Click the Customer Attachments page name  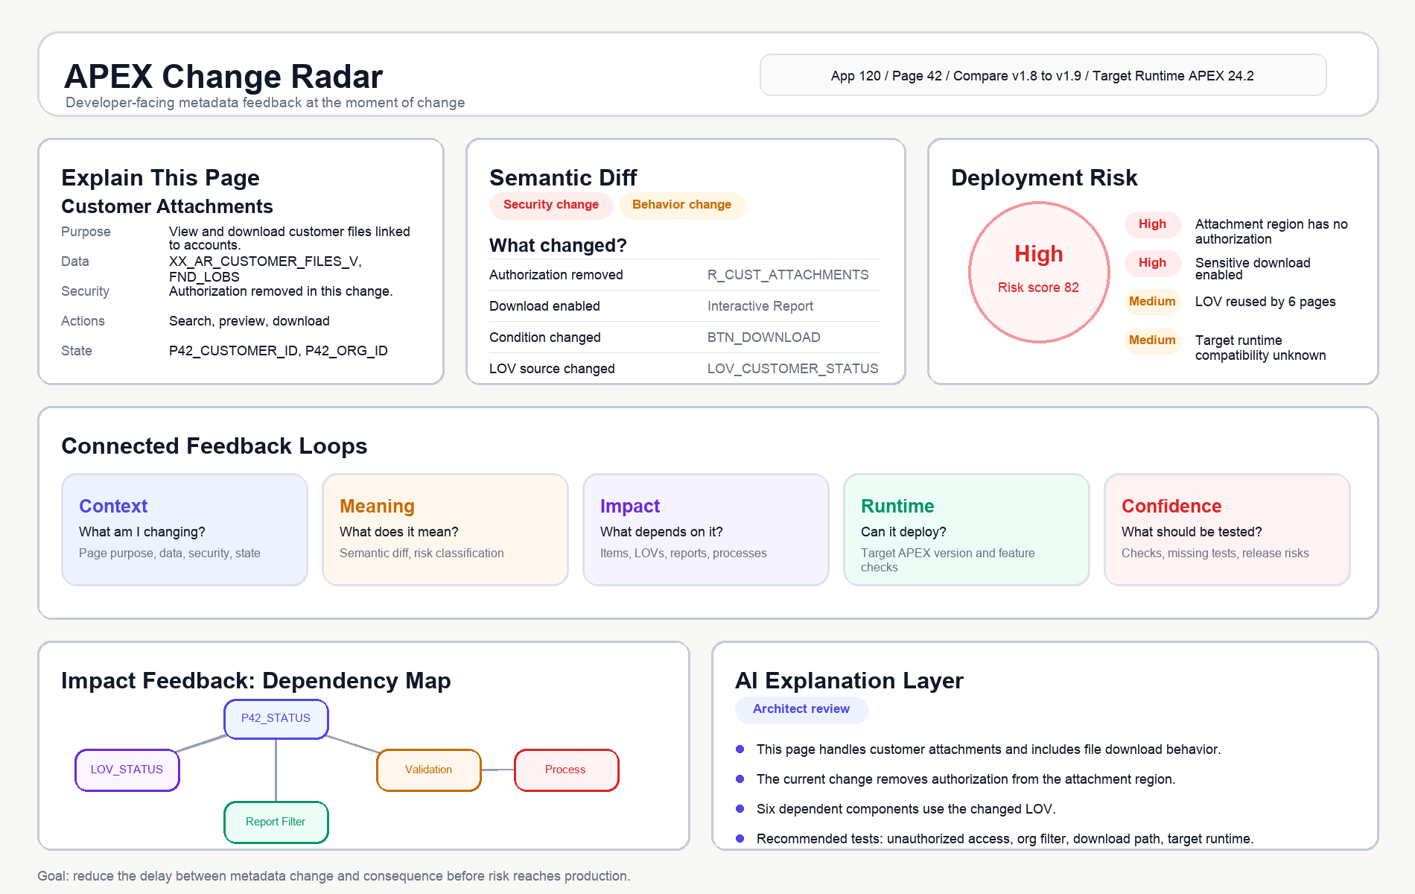point(167,206)
